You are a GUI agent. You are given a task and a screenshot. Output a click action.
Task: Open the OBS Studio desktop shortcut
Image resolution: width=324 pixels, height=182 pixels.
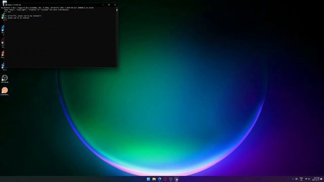(x=5, y=79)
